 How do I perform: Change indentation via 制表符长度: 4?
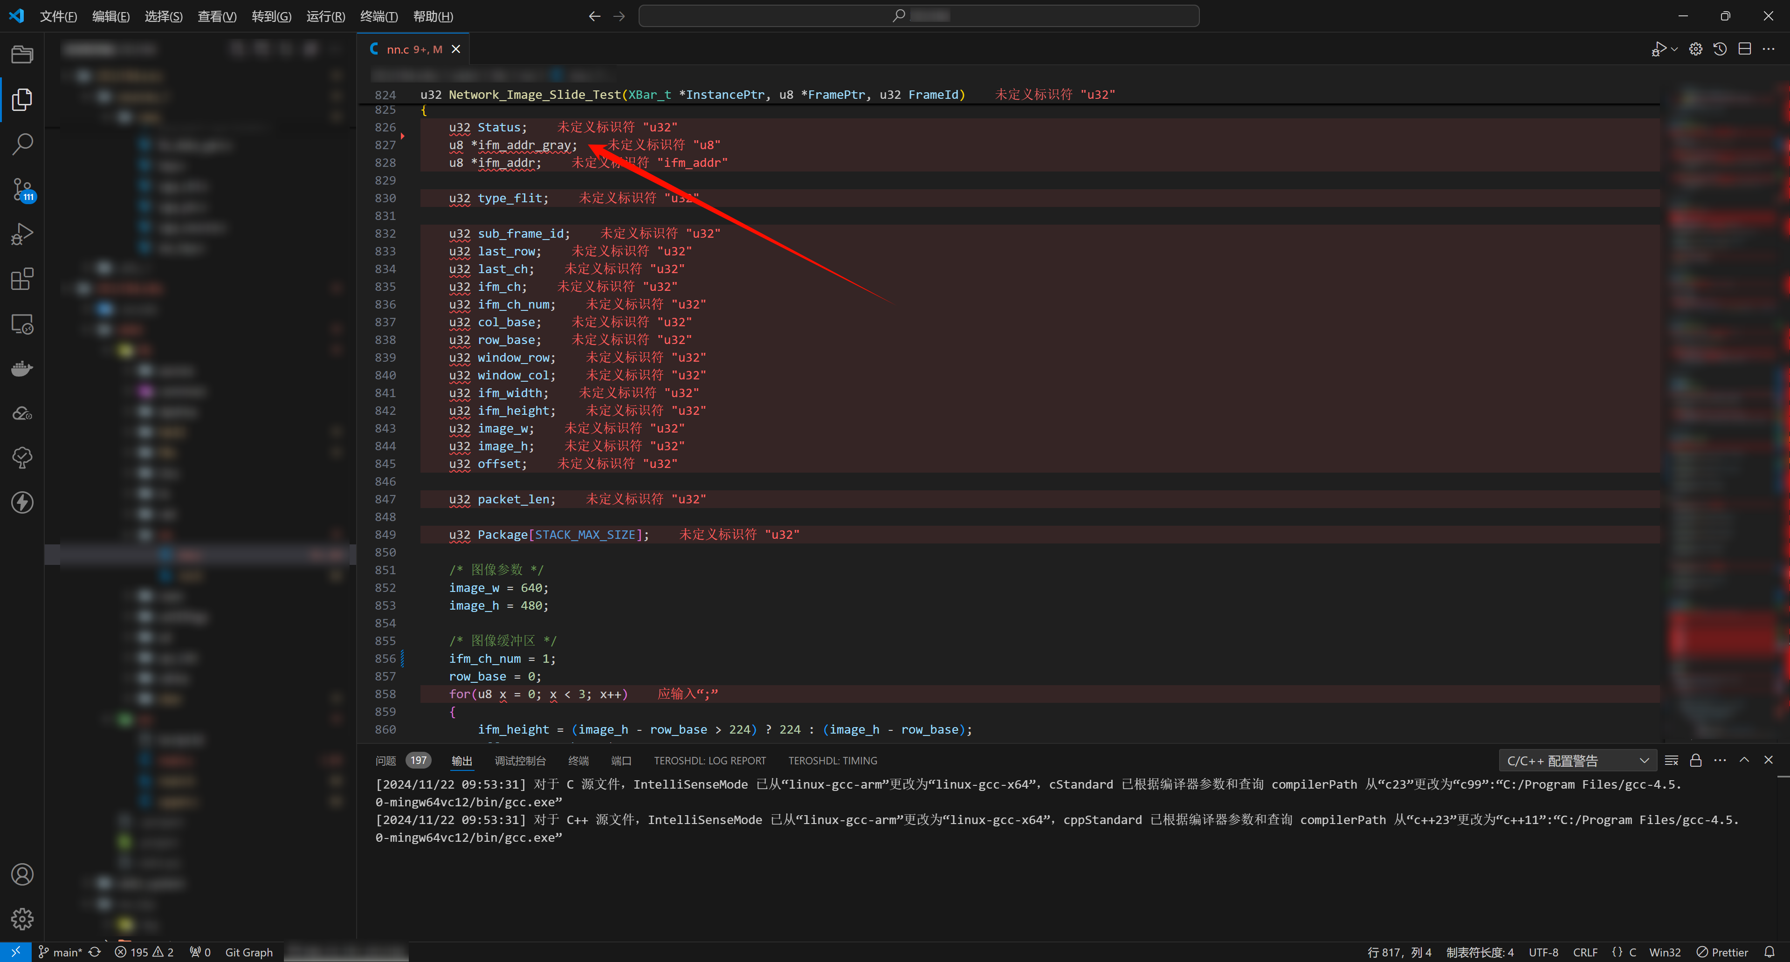[1480, 952]
